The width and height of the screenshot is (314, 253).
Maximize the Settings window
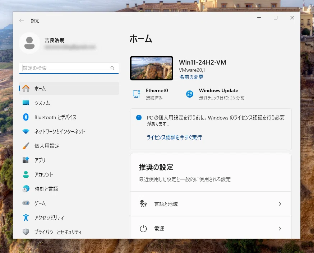(276, 18)
